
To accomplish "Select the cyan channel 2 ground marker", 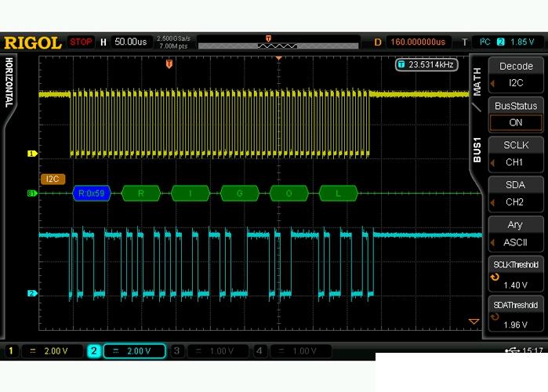I will tap(32, 293).
